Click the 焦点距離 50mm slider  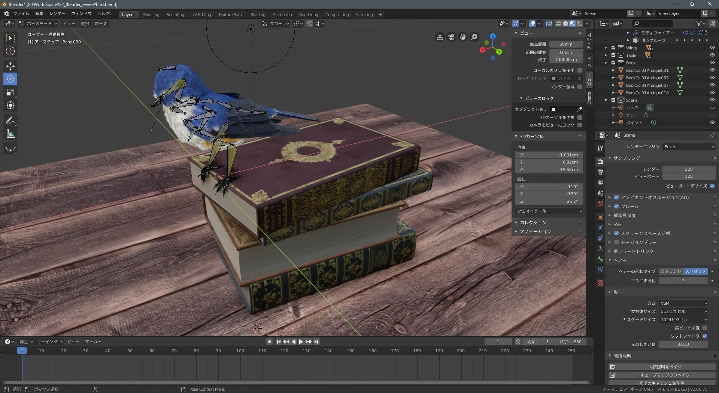pyautogui.click(x=566, y=44)
